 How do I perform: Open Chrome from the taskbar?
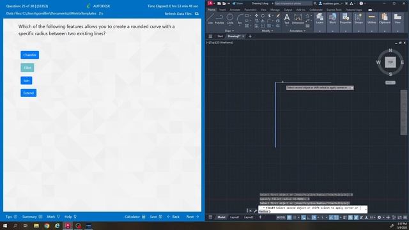pos(47,226)
